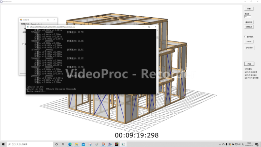Click the 計算 calculate button
The height and width of the screenshot is (147, 261).
[x=249, y=64]
